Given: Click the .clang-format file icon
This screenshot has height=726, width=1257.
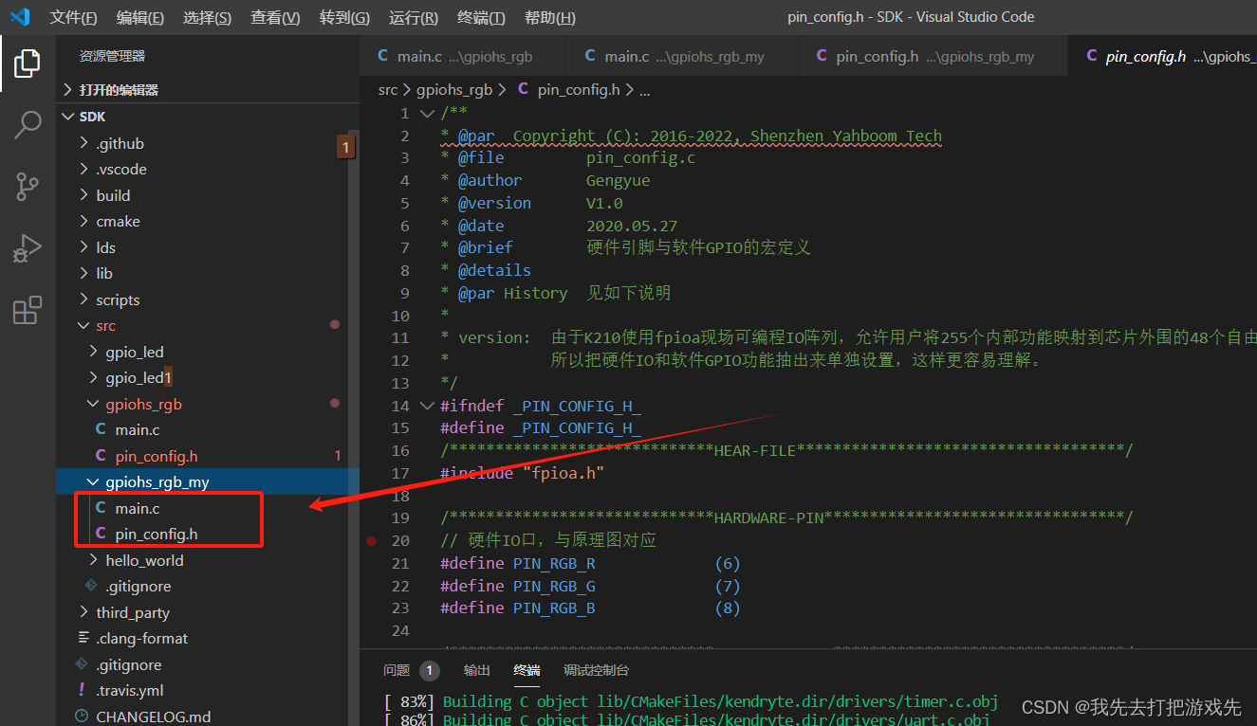Looking at the screenshot, I should (x=83, y=638).
